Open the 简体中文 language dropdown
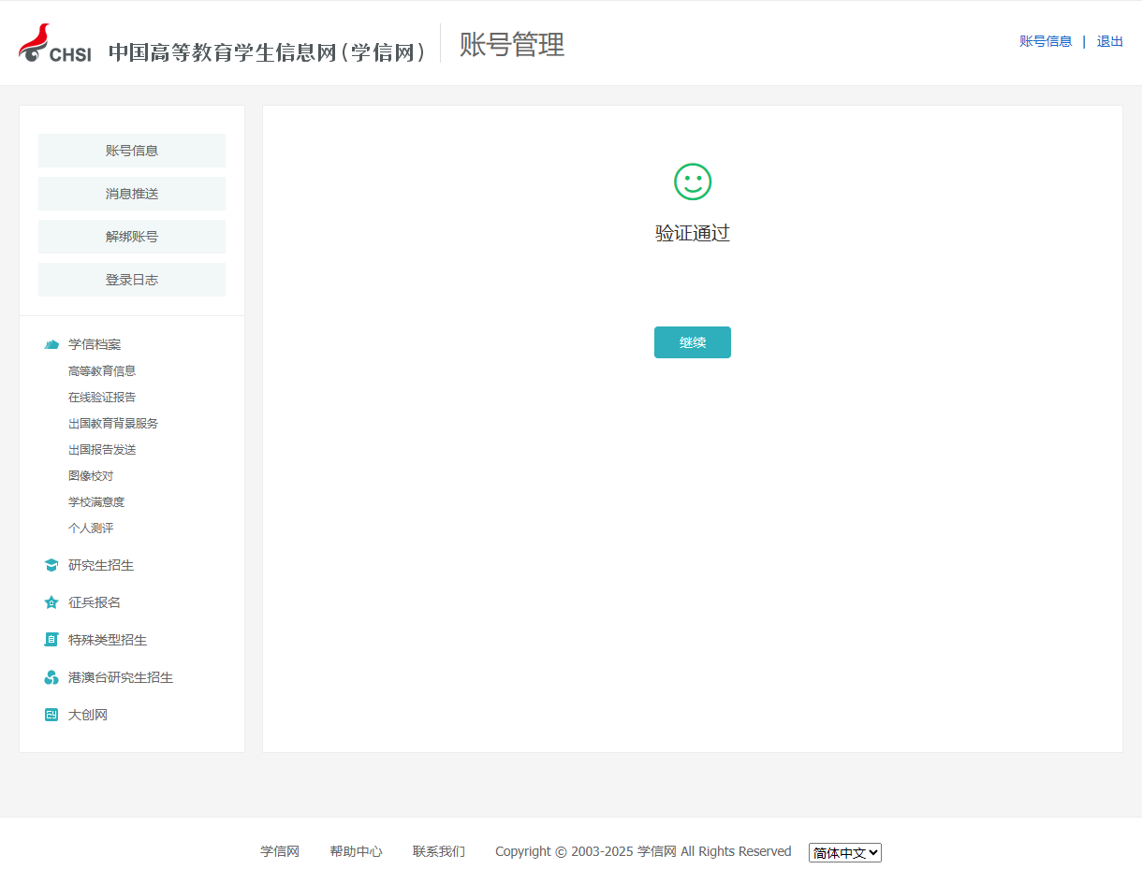Image resolution: width=1142 pixels, height=884 pixels. coord(844,852)
